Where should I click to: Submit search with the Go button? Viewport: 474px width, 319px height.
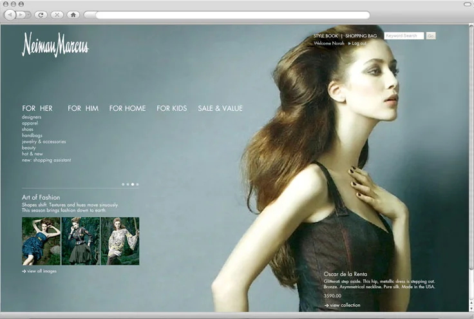[431, 35]
